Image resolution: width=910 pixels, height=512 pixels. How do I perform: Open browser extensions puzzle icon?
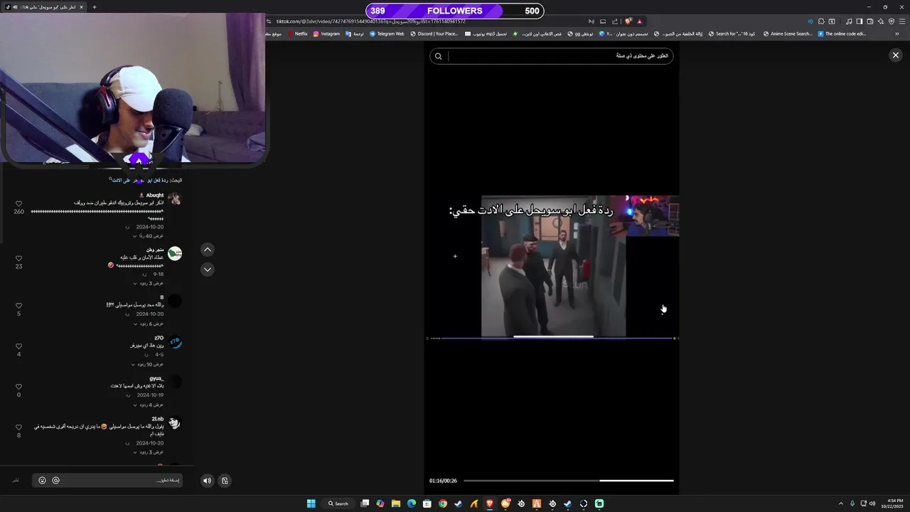(x=821, y=21)
